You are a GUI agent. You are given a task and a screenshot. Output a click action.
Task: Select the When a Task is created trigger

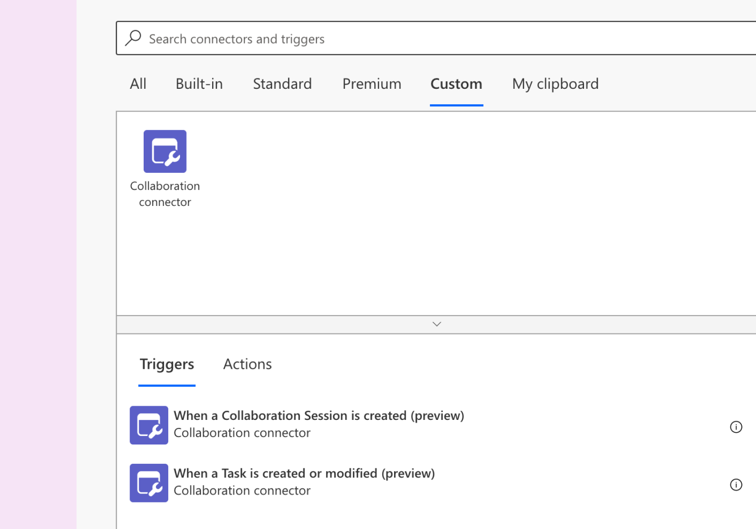pos(304,473)
